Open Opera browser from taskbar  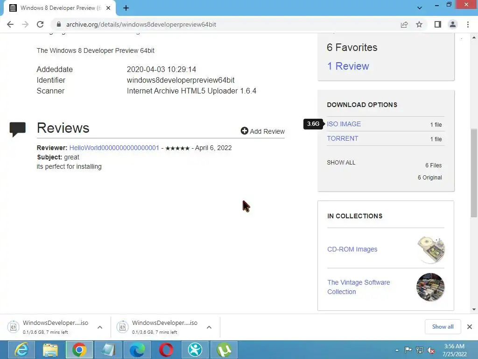(x=166, y=350)
